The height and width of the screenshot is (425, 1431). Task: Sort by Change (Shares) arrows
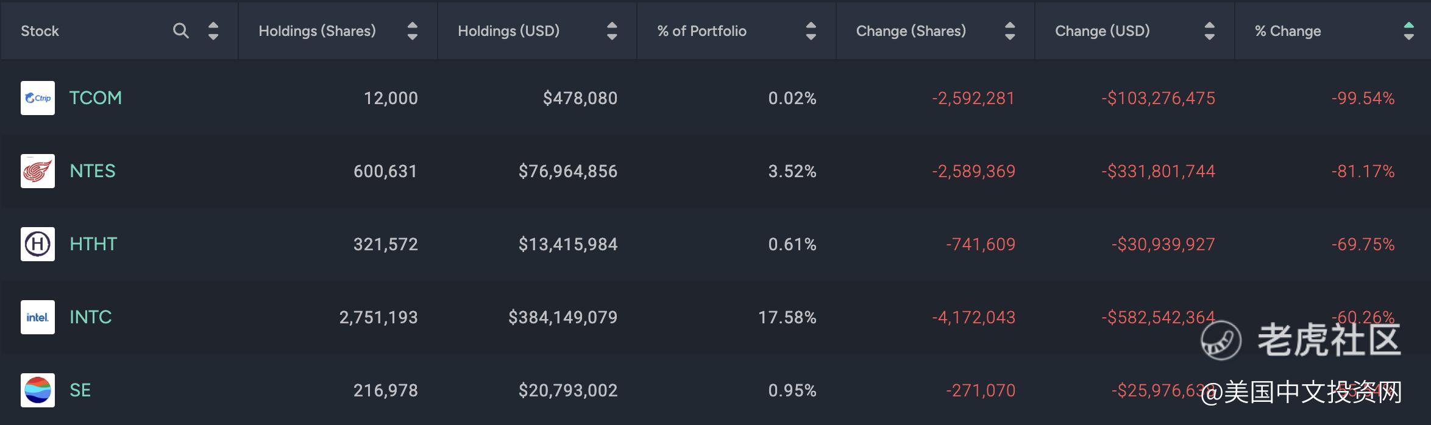point(1010,30)
